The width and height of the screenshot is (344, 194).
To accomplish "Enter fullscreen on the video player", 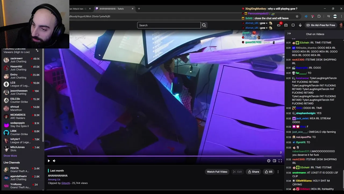I will click(x=280, y=161).
